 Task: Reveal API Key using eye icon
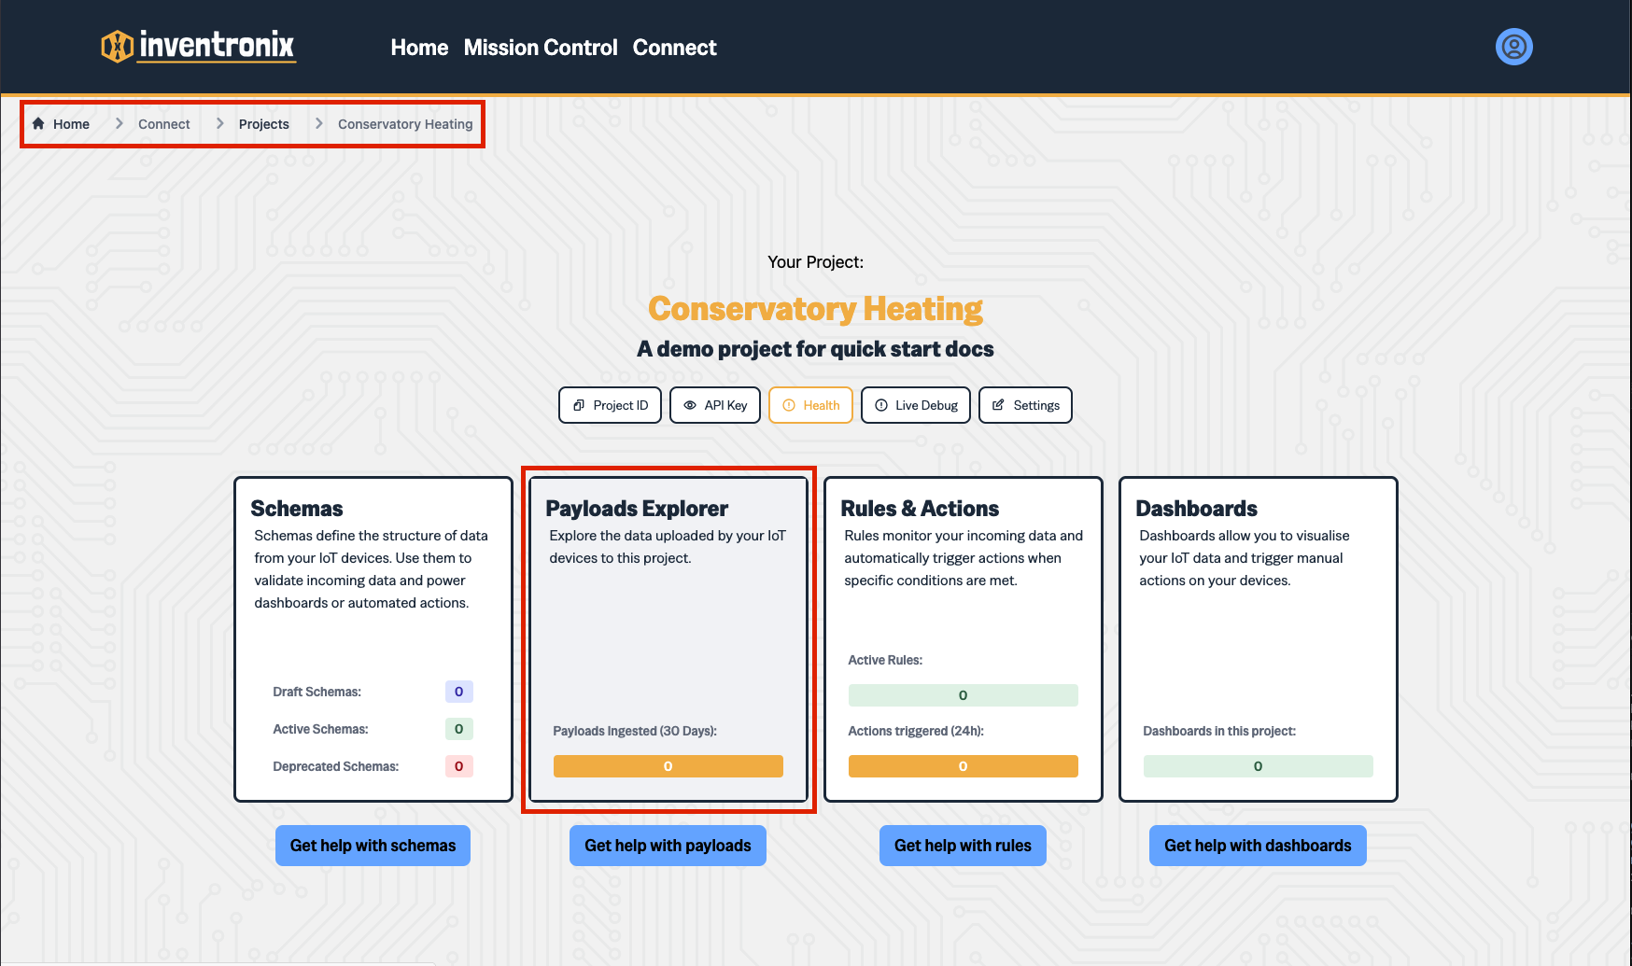(x=690, y=405)
